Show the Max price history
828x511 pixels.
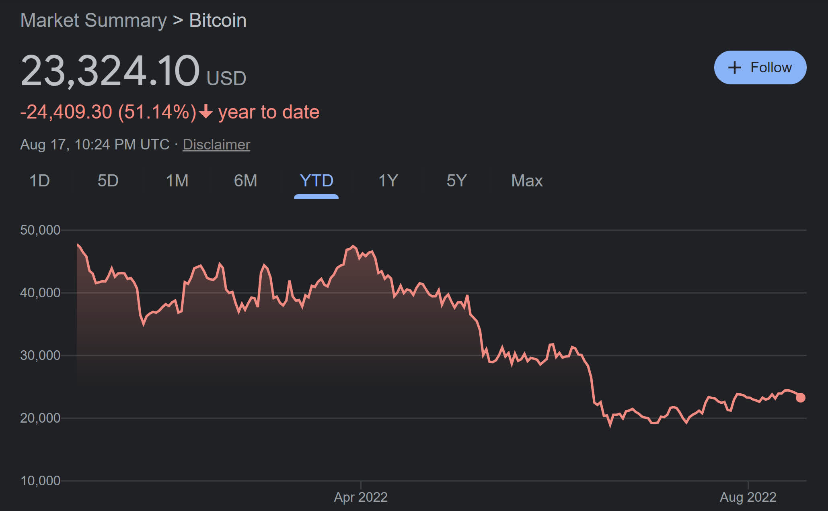click(x=527, y=181)
